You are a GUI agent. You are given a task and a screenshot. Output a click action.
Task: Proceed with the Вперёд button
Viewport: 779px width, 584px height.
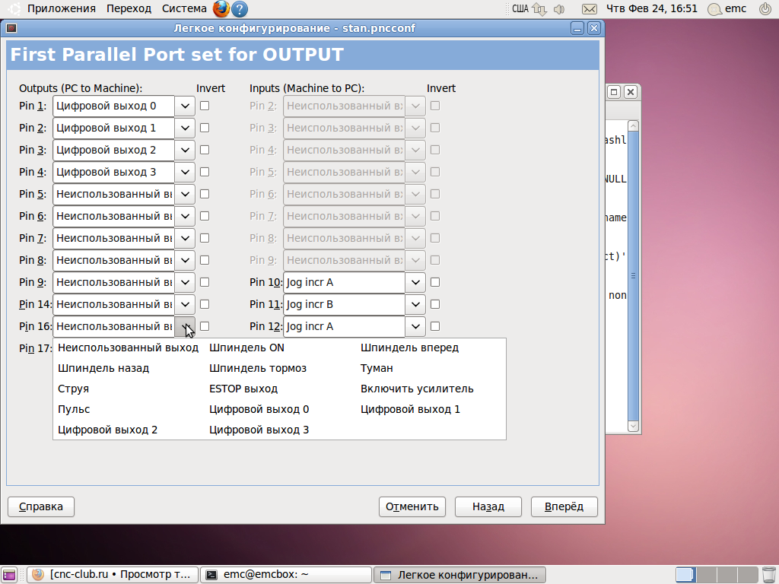pyautogui.click(x=564, y=506)
